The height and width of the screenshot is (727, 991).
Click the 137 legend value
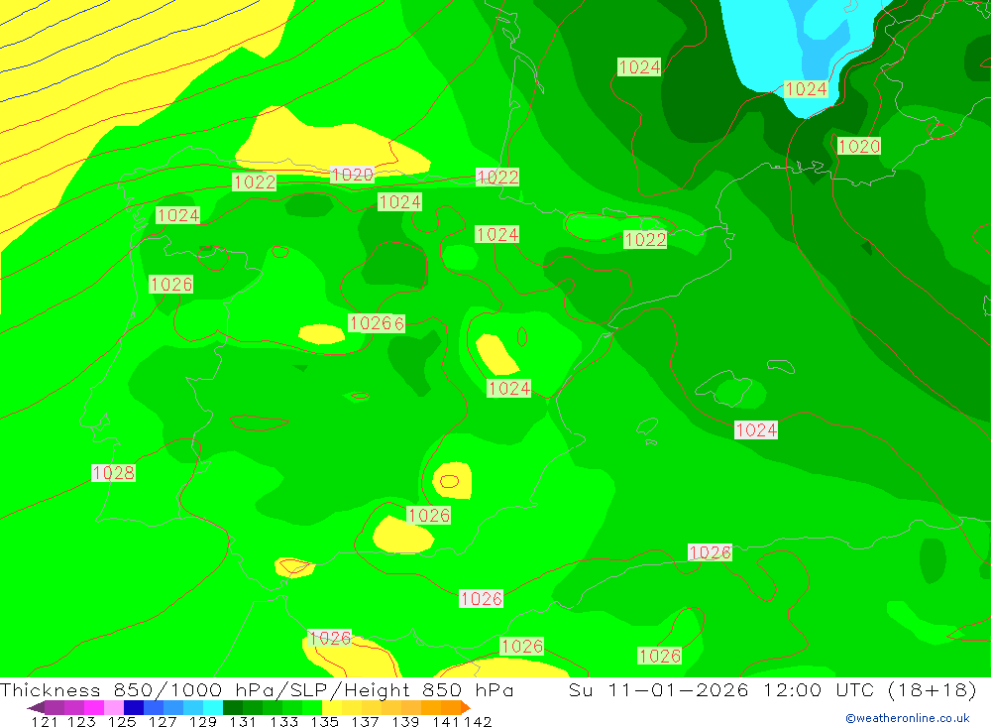(365, 721)
